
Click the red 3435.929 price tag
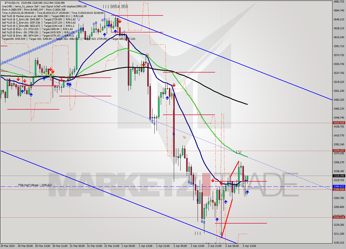click(x=339, y=123)
